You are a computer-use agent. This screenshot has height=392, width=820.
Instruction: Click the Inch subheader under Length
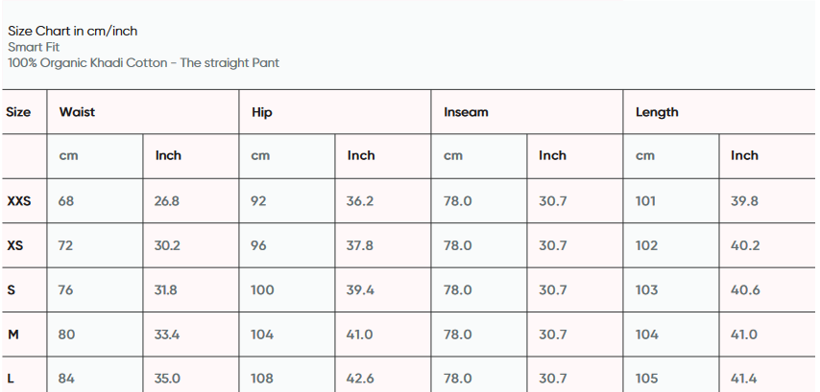coord(744,155)
